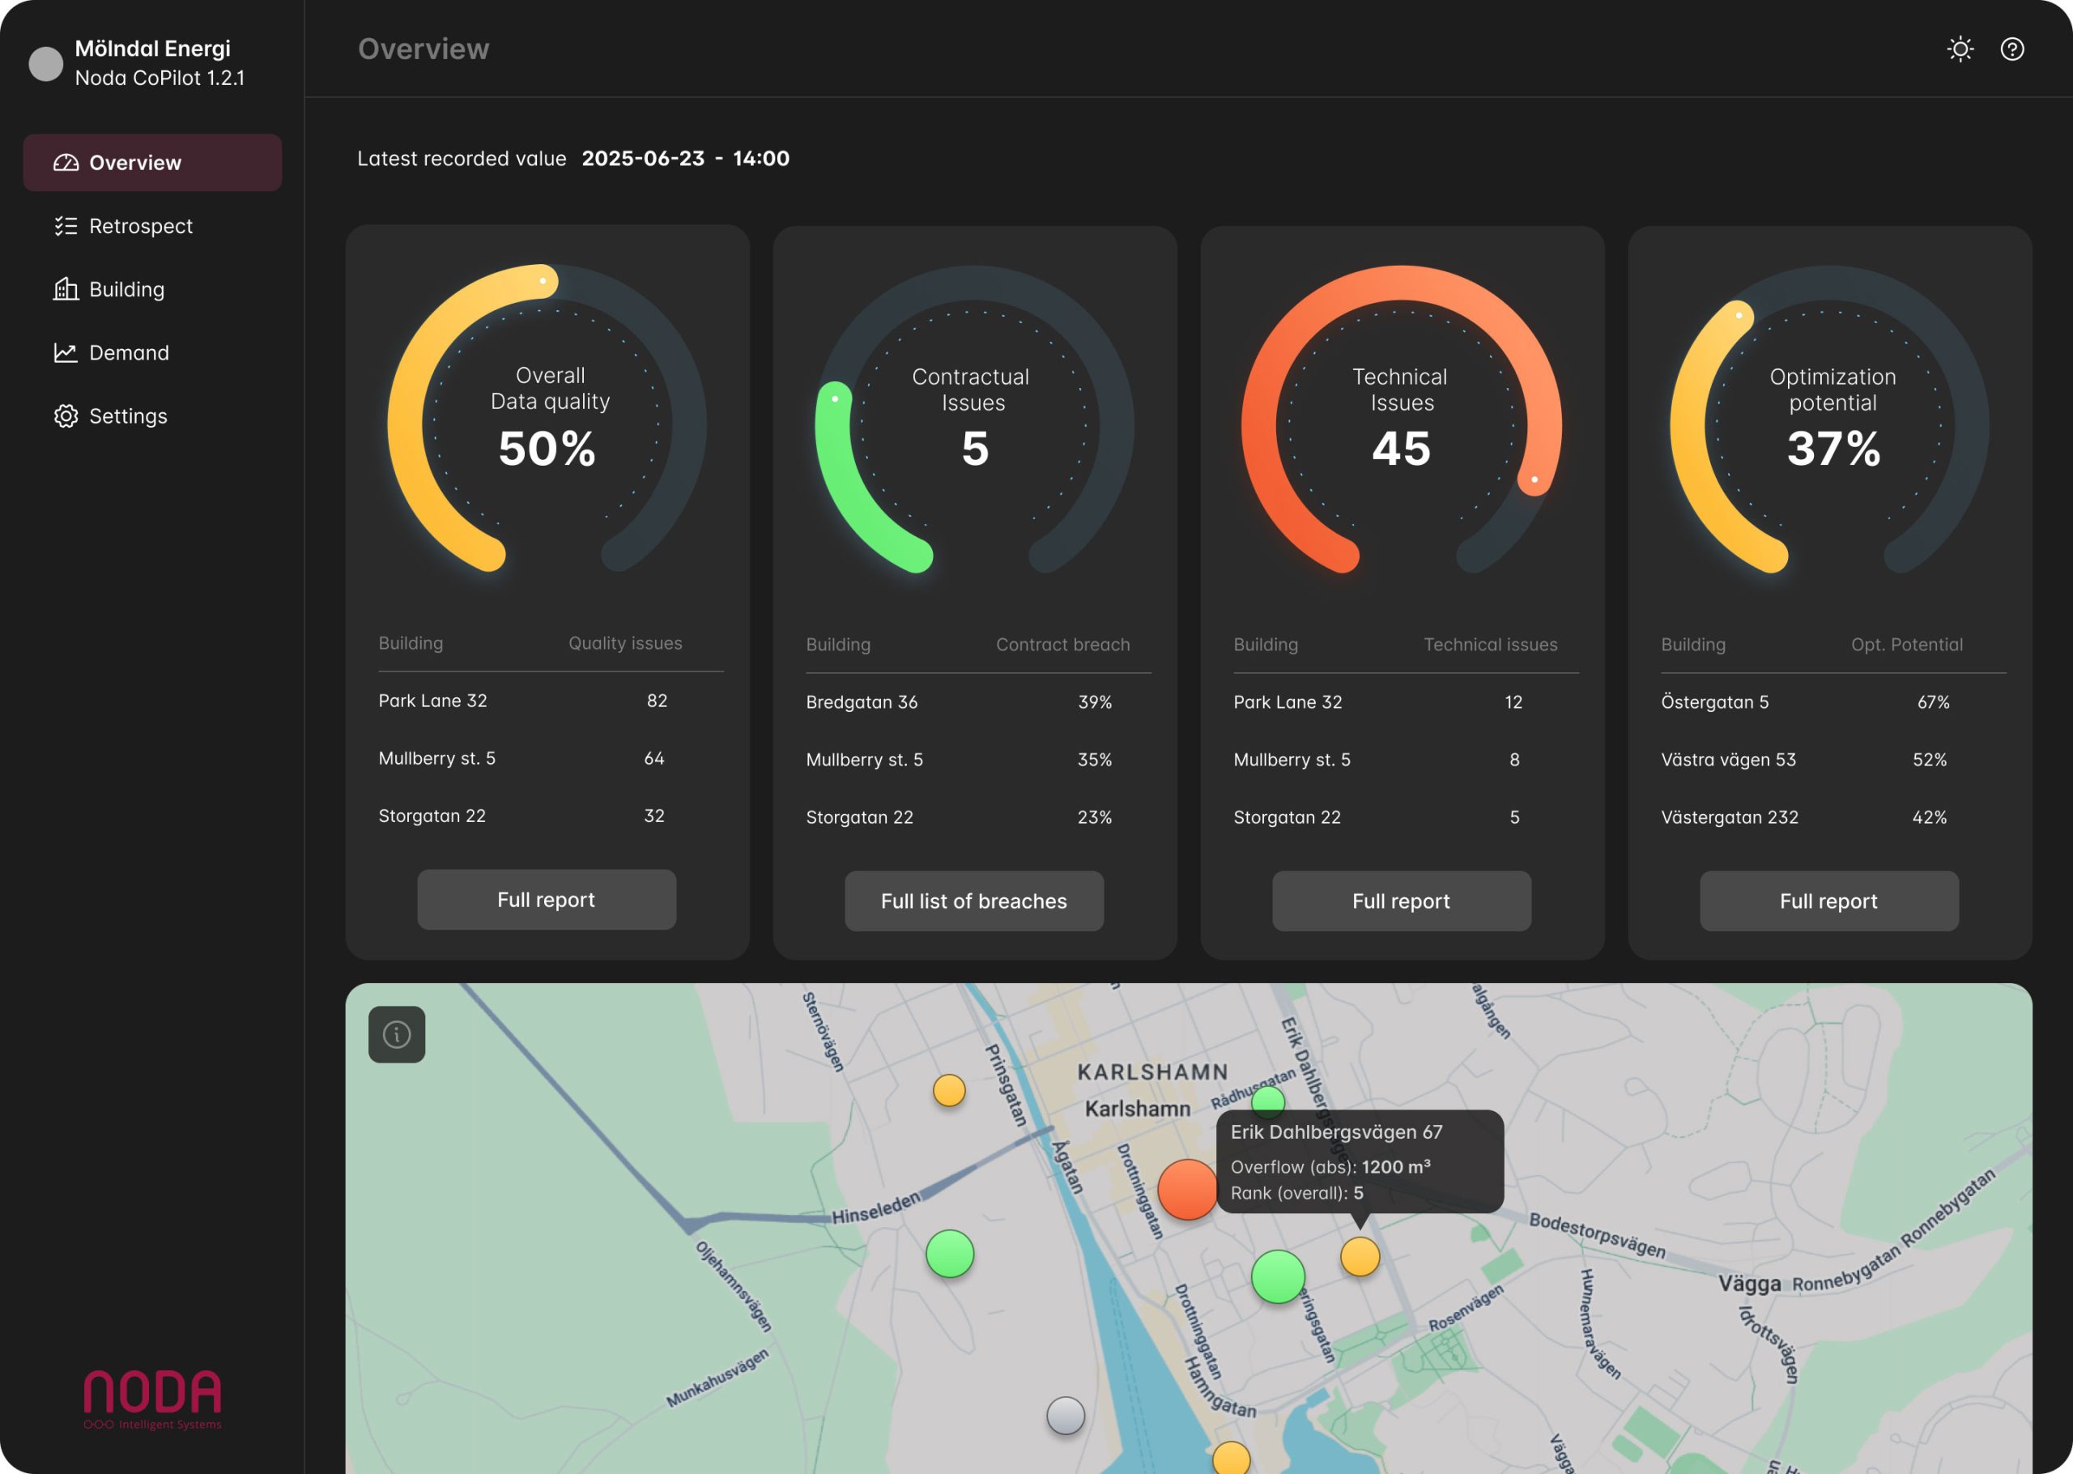Select the large orange-red map marker
This screenshot has height=1474, width=2073.
[x=1186, y=1189]
